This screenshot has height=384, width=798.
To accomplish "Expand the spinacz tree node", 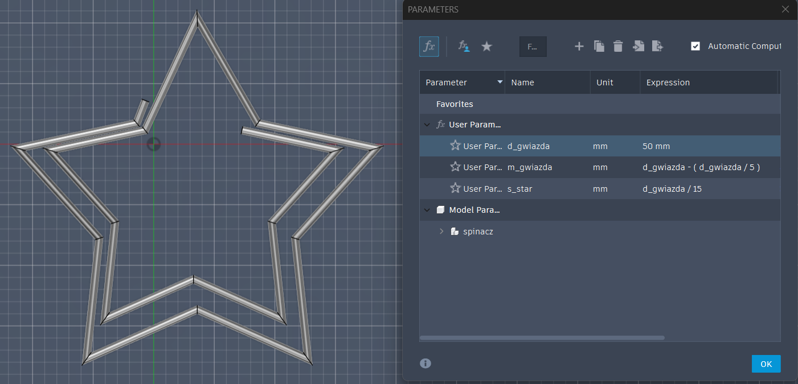I will pos(441,232).
